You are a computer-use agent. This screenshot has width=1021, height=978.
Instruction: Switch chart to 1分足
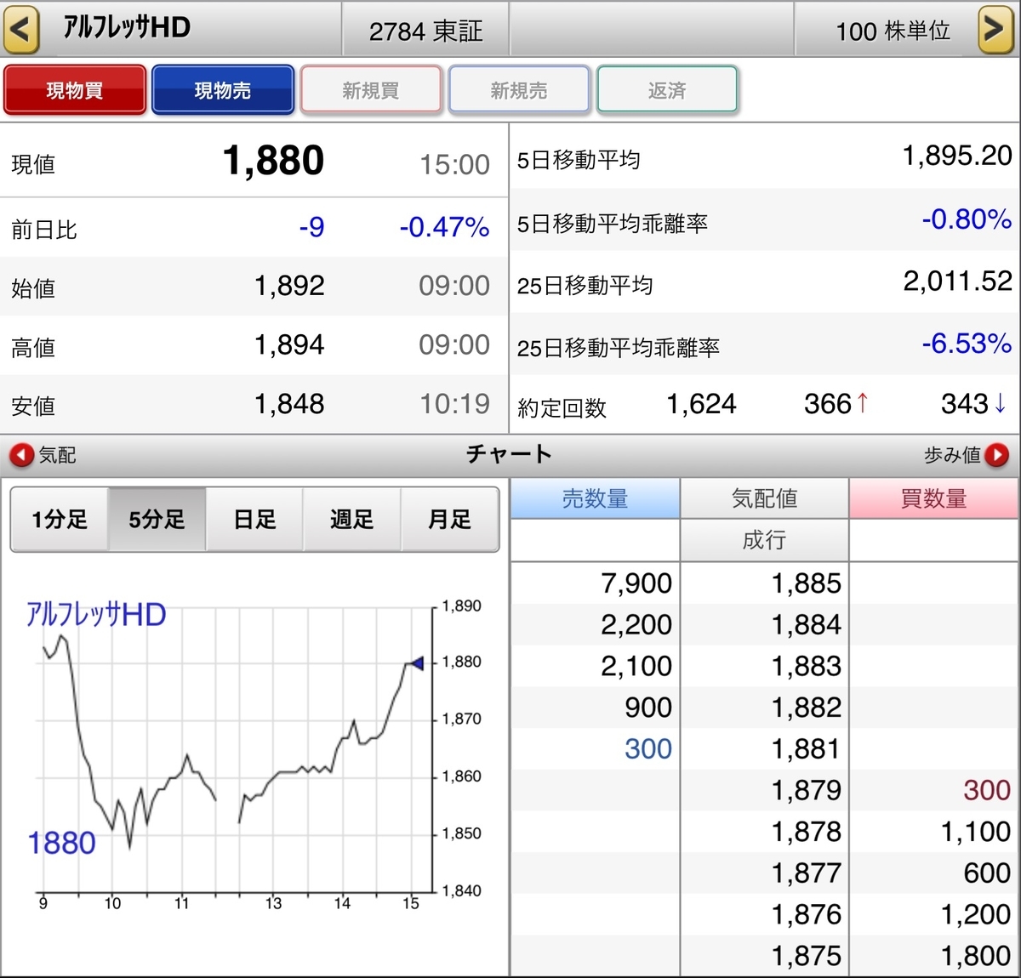(x=60, y=520)
